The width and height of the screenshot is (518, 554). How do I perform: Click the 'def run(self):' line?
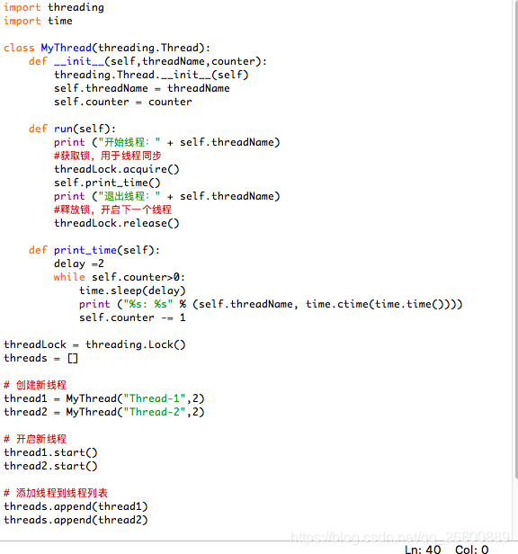pyautogui.click(x=72, y=129)
